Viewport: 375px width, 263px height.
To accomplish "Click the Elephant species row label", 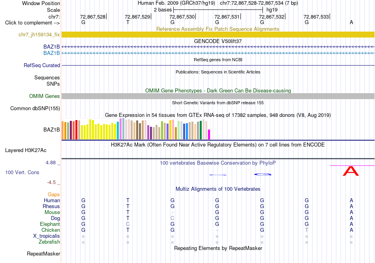I will [x=50, y=224].
